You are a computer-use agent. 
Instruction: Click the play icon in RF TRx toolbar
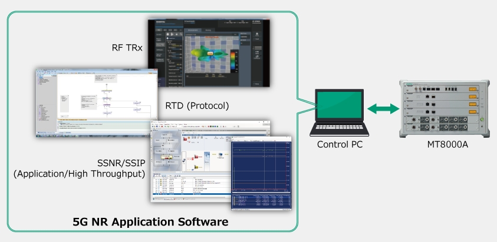coord(172,34)
